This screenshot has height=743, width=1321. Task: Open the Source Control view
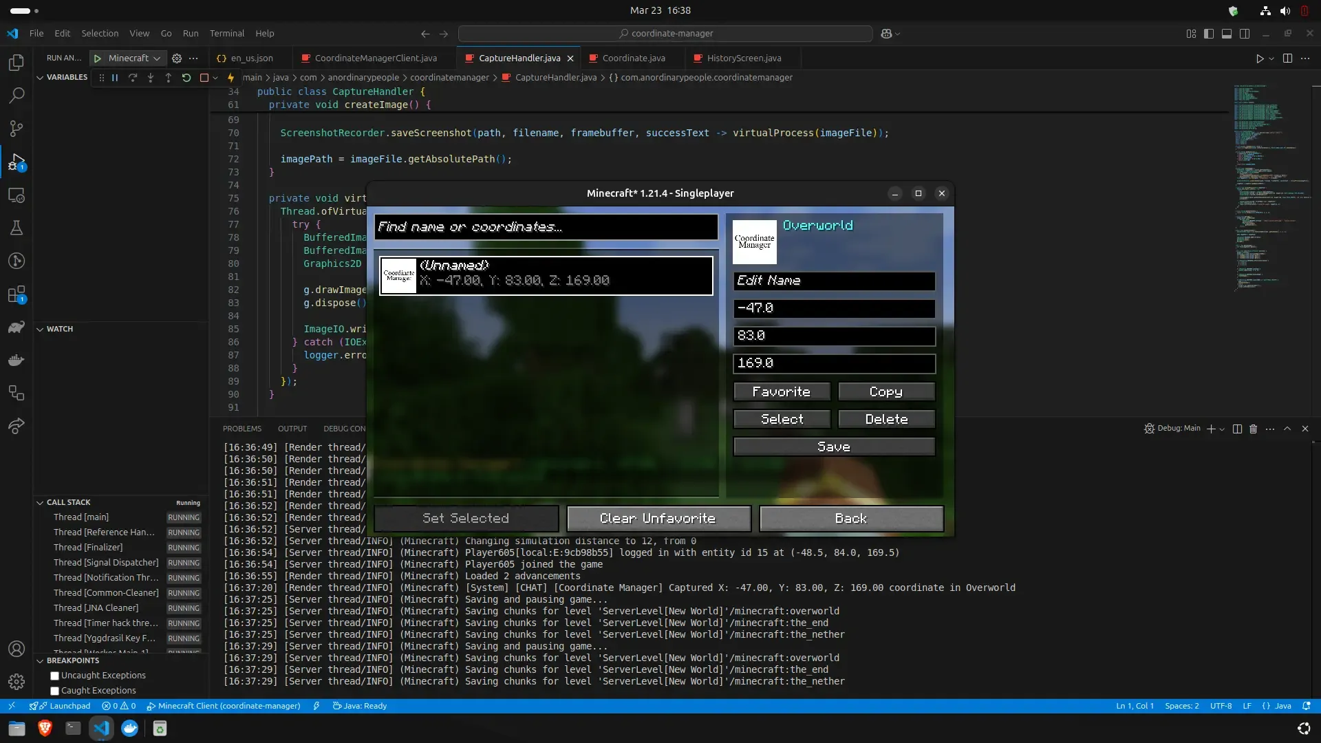click(x=17, y=129)
